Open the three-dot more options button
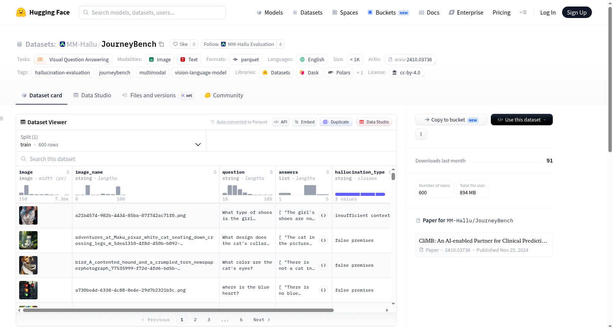Image resolution: width=613 pixels, height=330 pixels. 421,134
